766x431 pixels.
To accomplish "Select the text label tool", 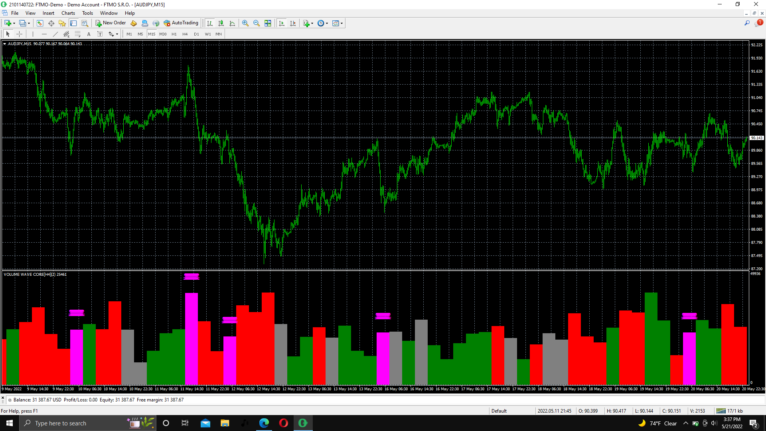I will click(89, 34).
